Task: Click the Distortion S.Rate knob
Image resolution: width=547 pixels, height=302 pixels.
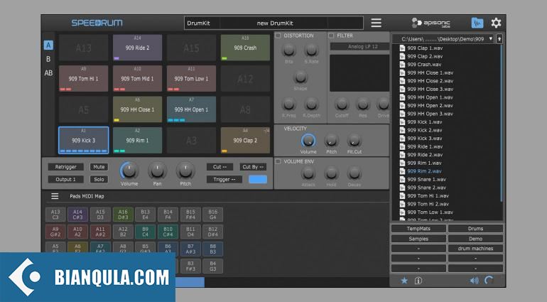Action: point(311,50)
